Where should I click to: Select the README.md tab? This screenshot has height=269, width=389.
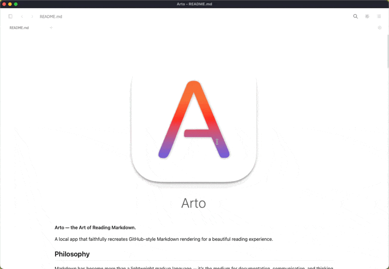click(x=19, y=28)
